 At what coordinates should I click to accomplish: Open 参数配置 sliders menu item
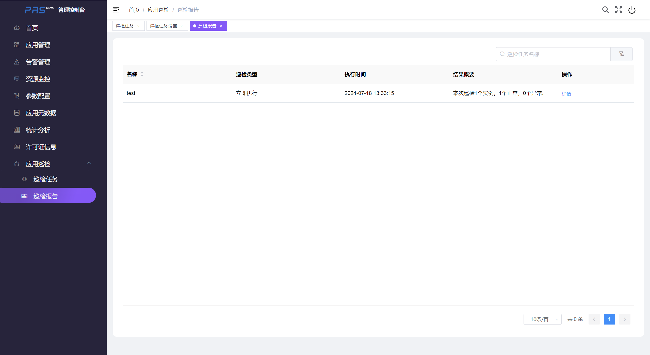[38, 96]
